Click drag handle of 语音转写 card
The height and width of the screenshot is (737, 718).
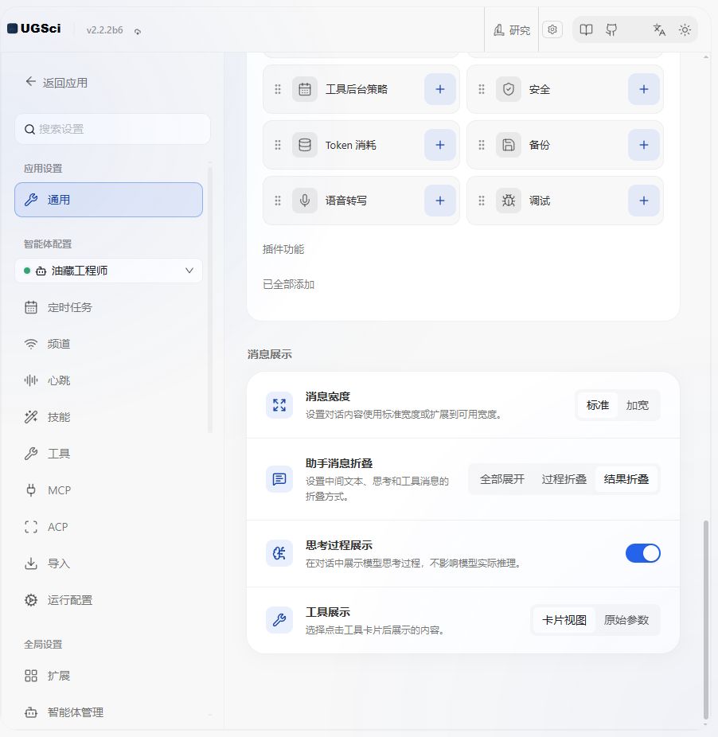click(278, 201)
